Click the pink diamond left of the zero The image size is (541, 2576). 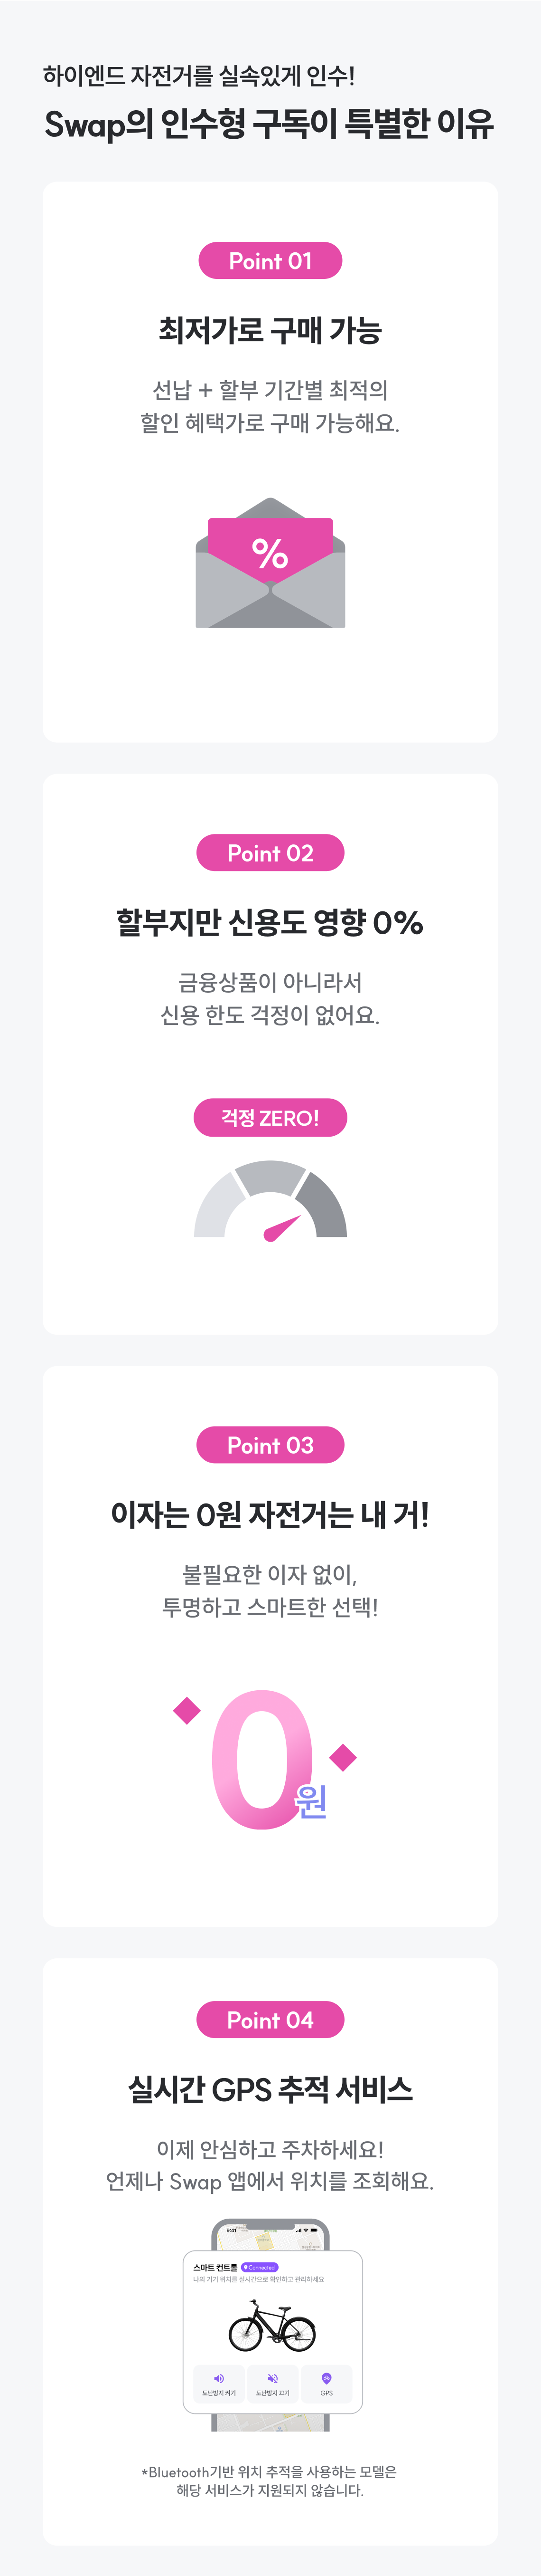(187, 1711)
